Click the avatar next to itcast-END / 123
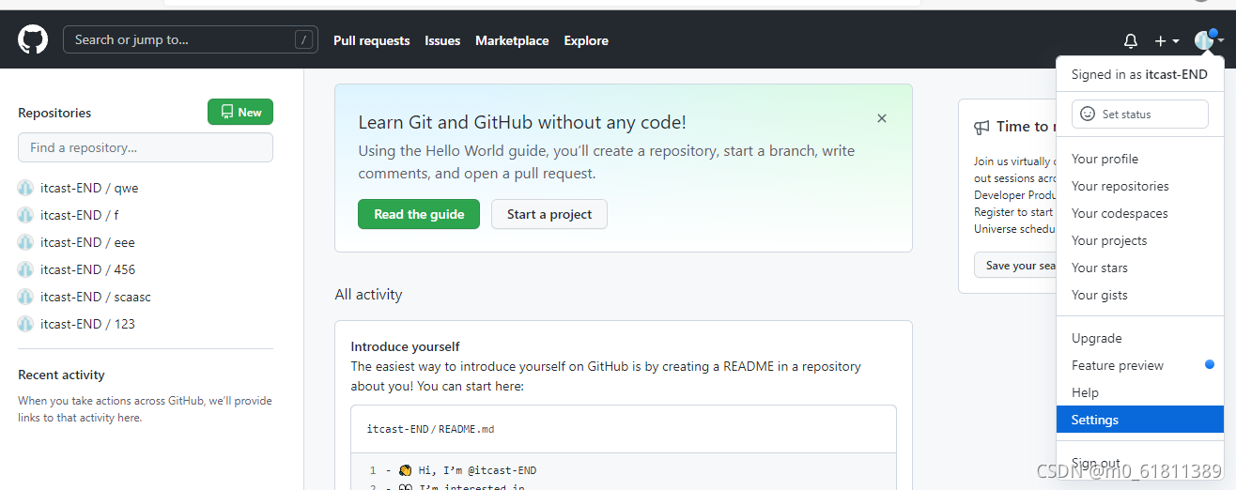The width and height of the screenshot is (1236, 490). [x=25, y=324]
